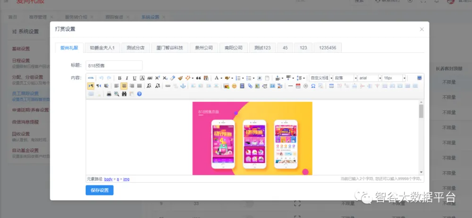The height and width of the screenshot is (218, 472).
Task: Select the 泉州公司 tab
Action: 204,48
